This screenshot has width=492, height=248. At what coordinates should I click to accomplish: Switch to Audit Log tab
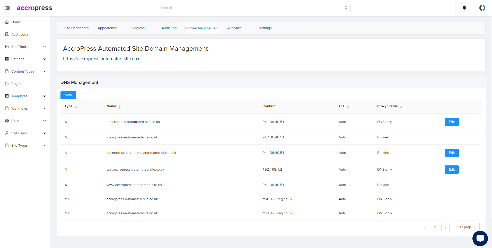point(169,28)
